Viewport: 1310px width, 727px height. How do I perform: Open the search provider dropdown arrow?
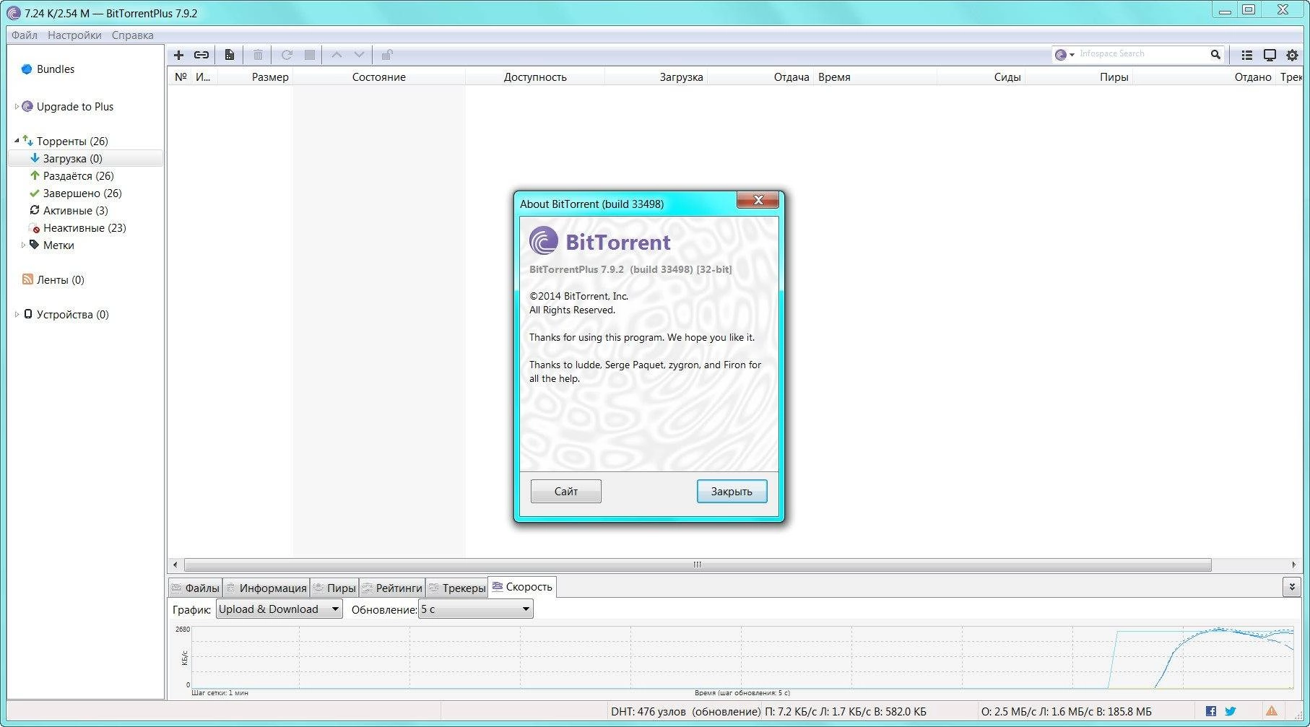(x=1072, y=55)
